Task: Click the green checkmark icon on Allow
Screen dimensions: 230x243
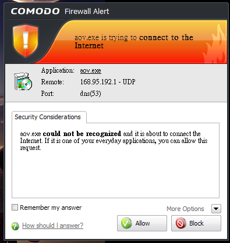Action: click(126, 223)
